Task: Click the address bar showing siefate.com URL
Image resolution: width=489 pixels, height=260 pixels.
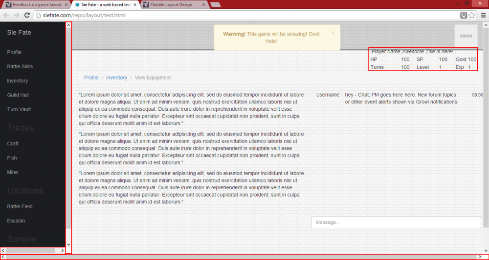Action: point(244,16)
